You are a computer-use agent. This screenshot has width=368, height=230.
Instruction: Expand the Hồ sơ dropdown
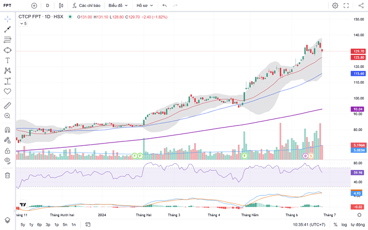pos(145,5)
